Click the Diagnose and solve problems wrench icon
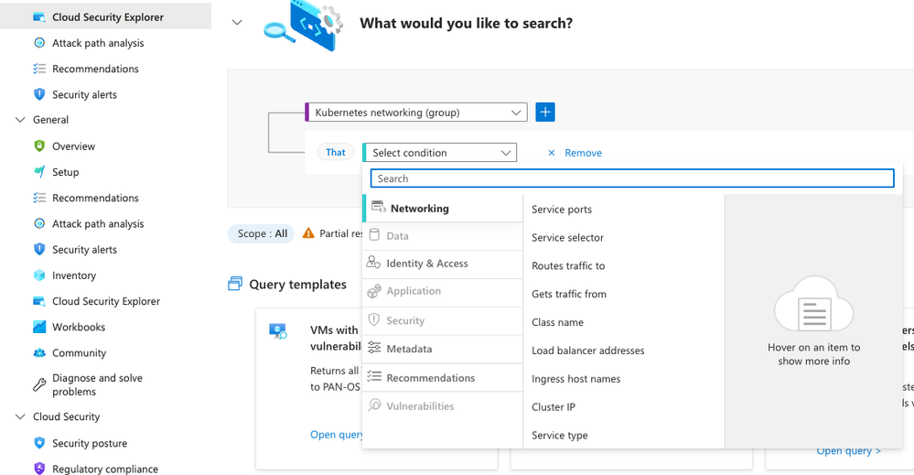Viewport: 914px width, 475px height. coord(39,384)
